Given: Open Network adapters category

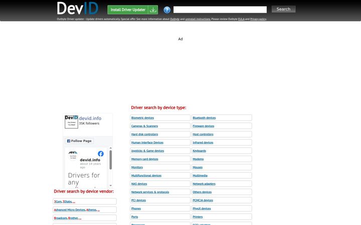Looking at the screenshot, I should tap(204, 184).
